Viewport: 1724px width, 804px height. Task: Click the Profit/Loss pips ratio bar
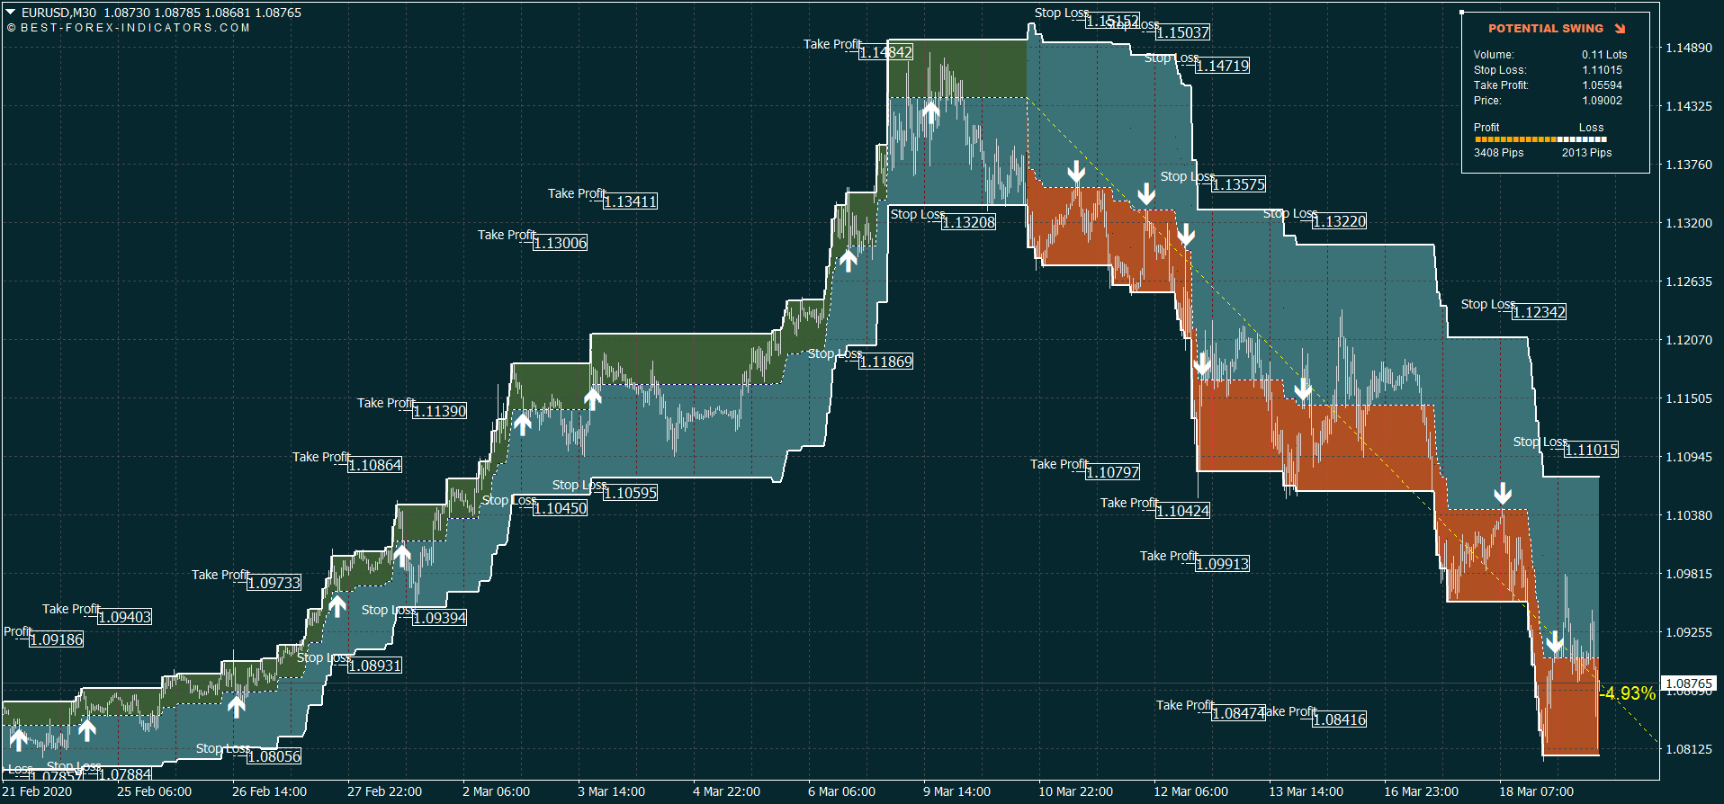pyautogui.click(x=1540, y=139)
